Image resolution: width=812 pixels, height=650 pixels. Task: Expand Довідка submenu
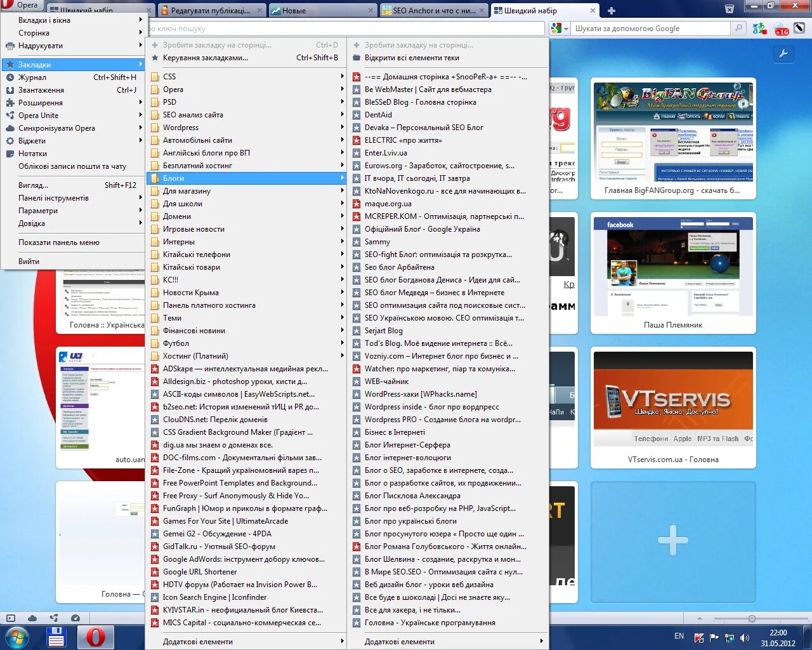click(x=74, y=223)
